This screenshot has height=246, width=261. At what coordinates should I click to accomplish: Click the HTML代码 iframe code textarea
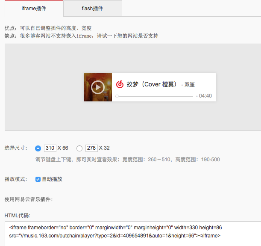point(133,234)
